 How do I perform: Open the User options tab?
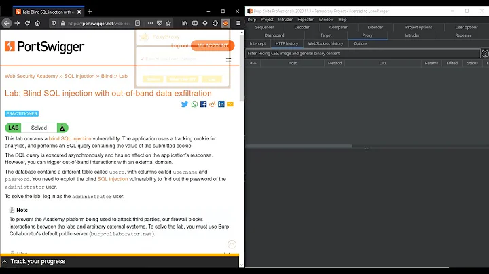coord(467,27)
